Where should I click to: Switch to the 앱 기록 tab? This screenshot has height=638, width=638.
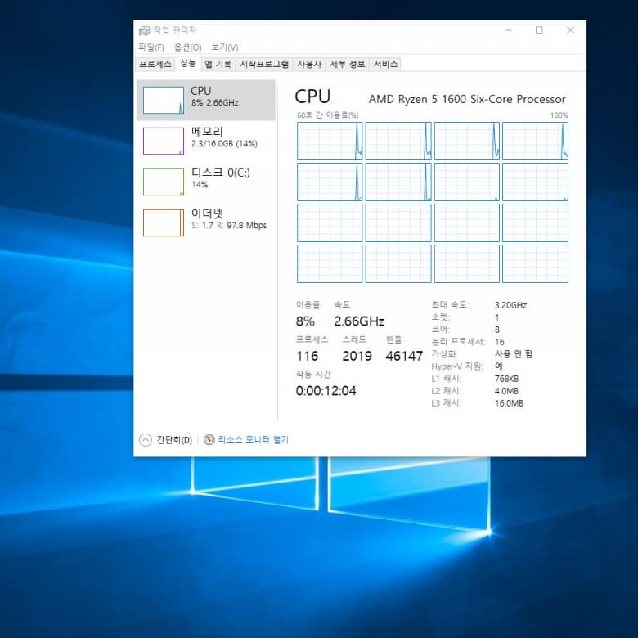click(x=218, y=65)
